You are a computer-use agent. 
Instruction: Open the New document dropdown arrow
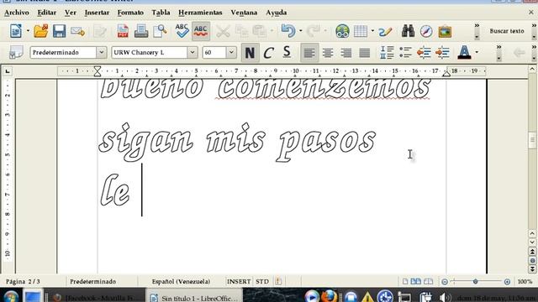point(28,31)
